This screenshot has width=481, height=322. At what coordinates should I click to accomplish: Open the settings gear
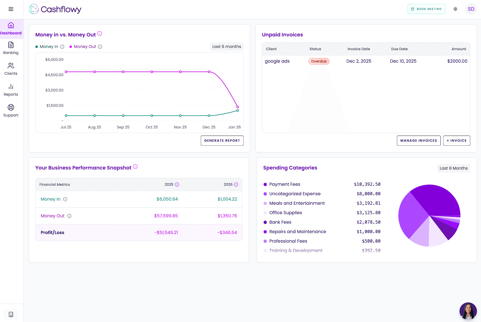(455, 9)
